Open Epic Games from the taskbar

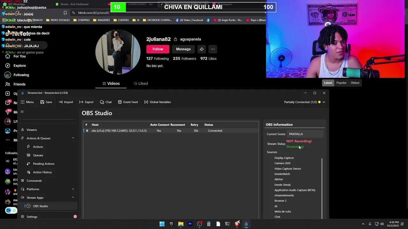pos(171,224)
